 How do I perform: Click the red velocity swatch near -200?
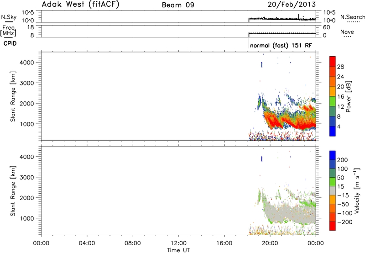(333, 226)
